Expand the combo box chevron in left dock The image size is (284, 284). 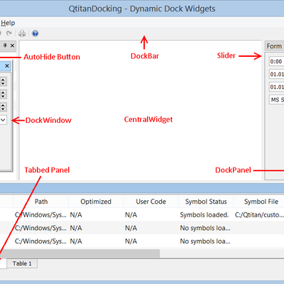(3, 120)
